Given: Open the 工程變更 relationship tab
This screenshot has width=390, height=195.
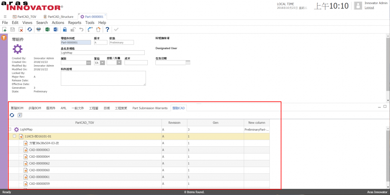Looking at the screenshot, I should 121,108.
